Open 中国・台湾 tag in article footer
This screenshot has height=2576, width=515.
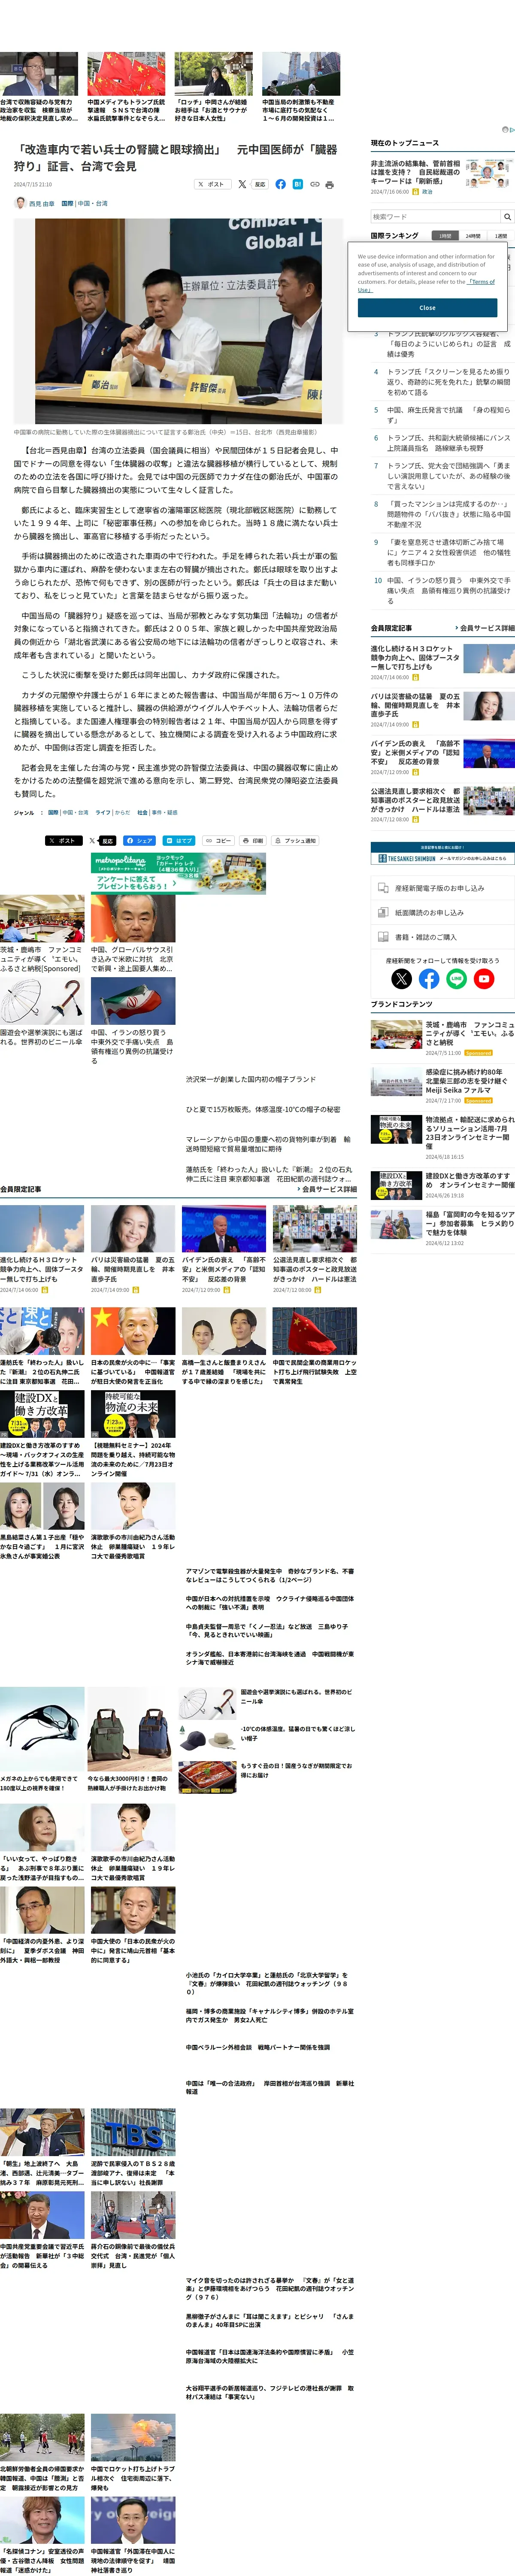(75, 813)
